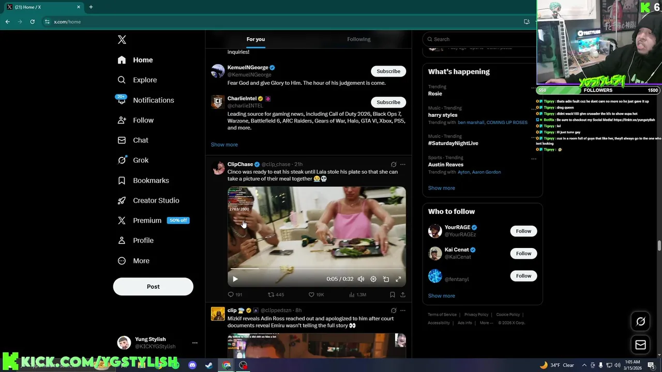
Task: Click the Post button
Action: [153, 287]
